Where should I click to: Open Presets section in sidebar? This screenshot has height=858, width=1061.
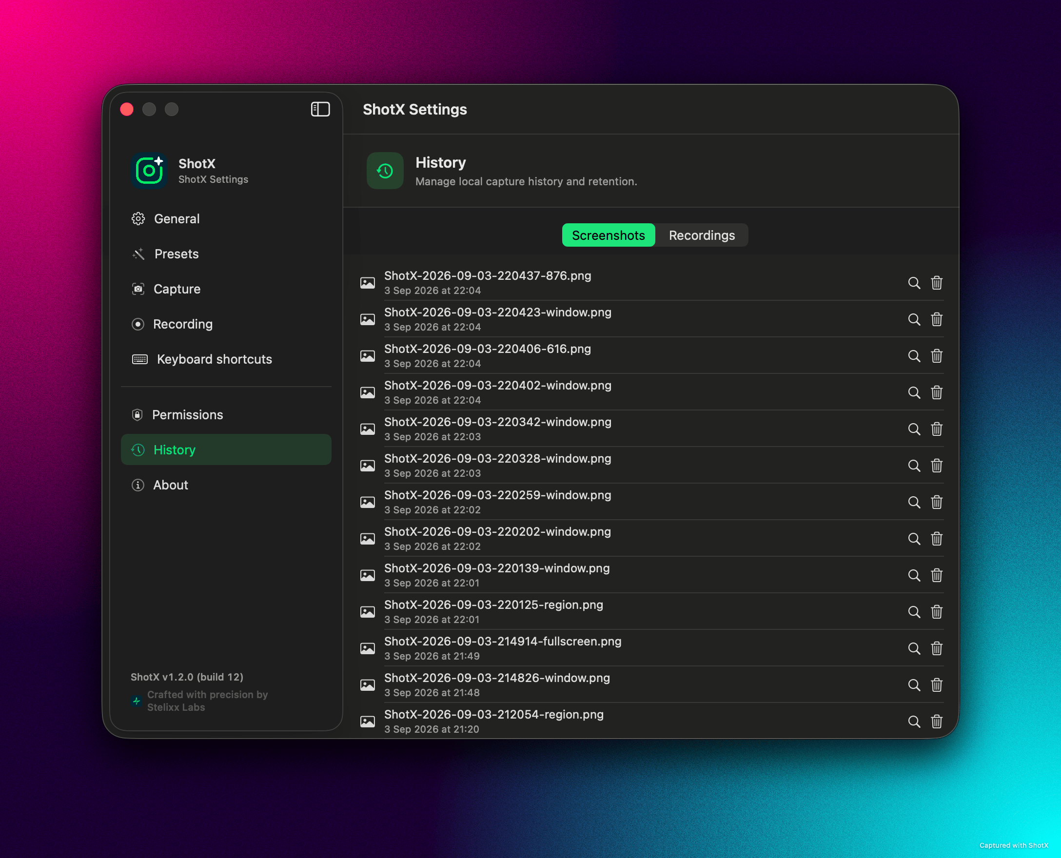(x=226, y=253)
